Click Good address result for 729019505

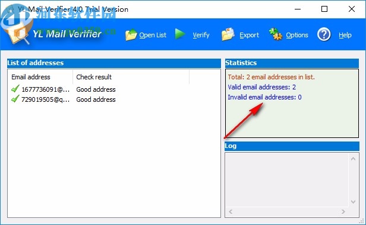96,99
